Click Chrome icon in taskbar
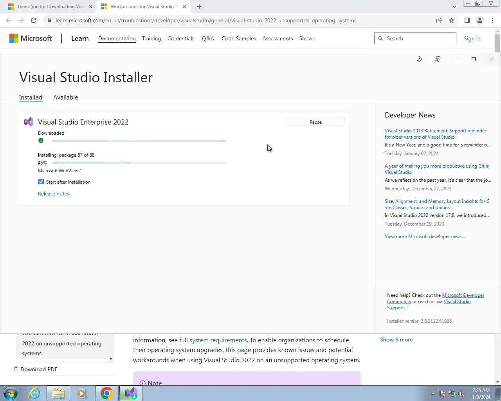The width and height of the screenshot is (501, 401). point(106,393)
